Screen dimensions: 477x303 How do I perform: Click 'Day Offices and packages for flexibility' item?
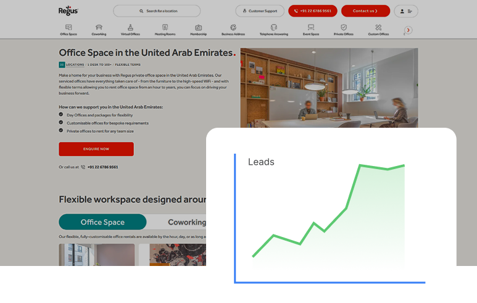point(99,115)
